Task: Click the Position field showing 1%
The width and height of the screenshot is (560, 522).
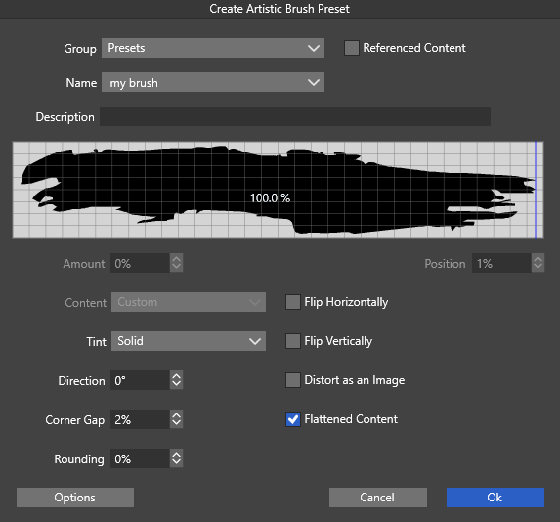Action: pyautogui.click(x=501, y=263)
